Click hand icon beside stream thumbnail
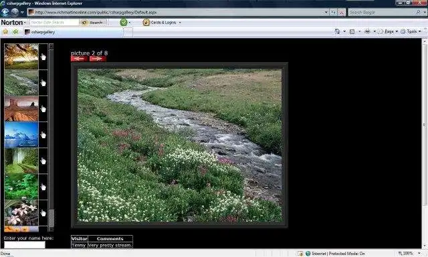The height and width of the screenshot is (257, 428). pyautogui.click(x=43, y=83)
